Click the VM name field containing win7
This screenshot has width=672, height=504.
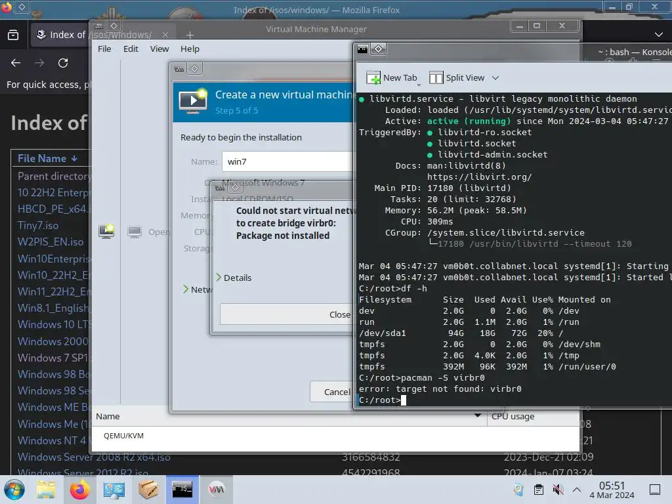pos(287,161)
